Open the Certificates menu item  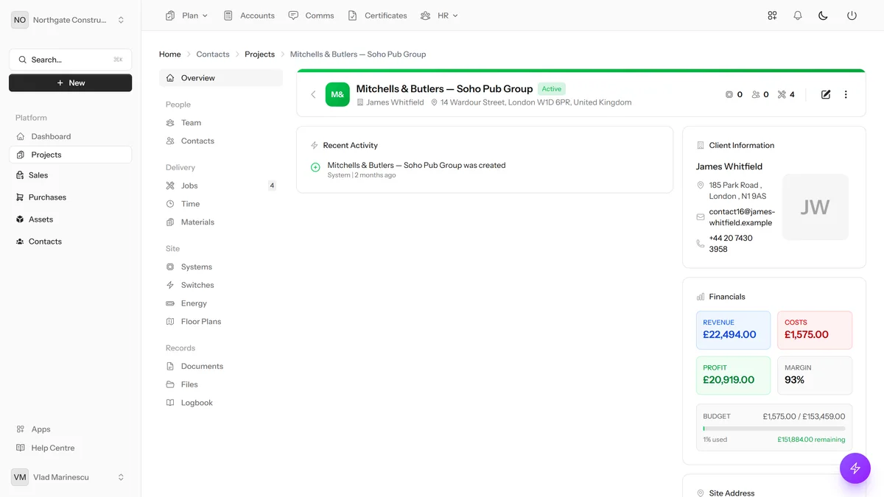377,15
